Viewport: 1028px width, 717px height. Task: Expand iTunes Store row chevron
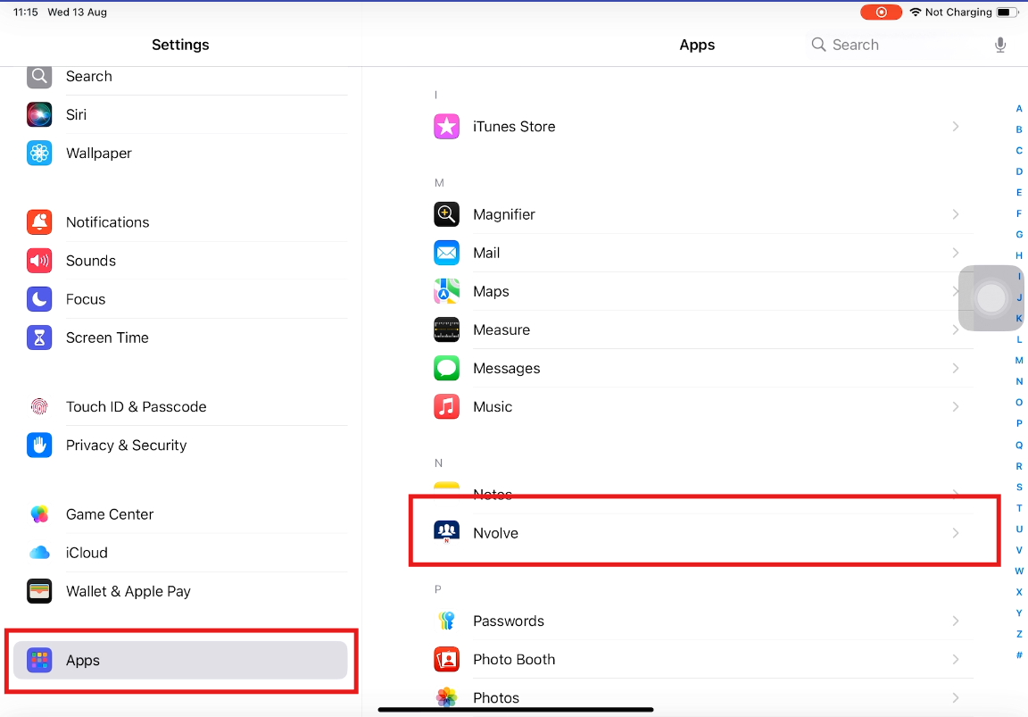pos(955,127)
